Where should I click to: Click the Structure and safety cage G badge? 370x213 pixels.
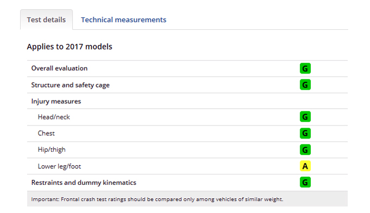point(305,85)
